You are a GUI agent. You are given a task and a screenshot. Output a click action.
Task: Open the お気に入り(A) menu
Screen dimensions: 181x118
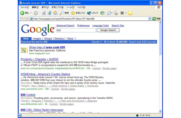point(58,7)
